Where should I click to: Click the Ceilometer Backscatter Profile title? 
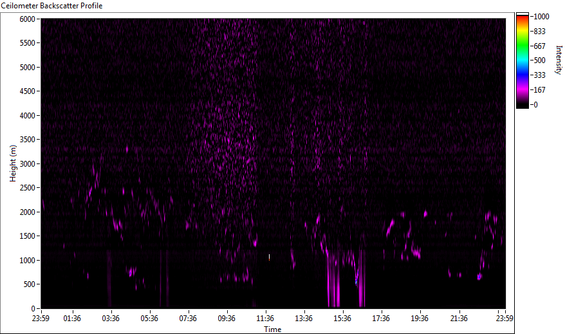(51, 6)
